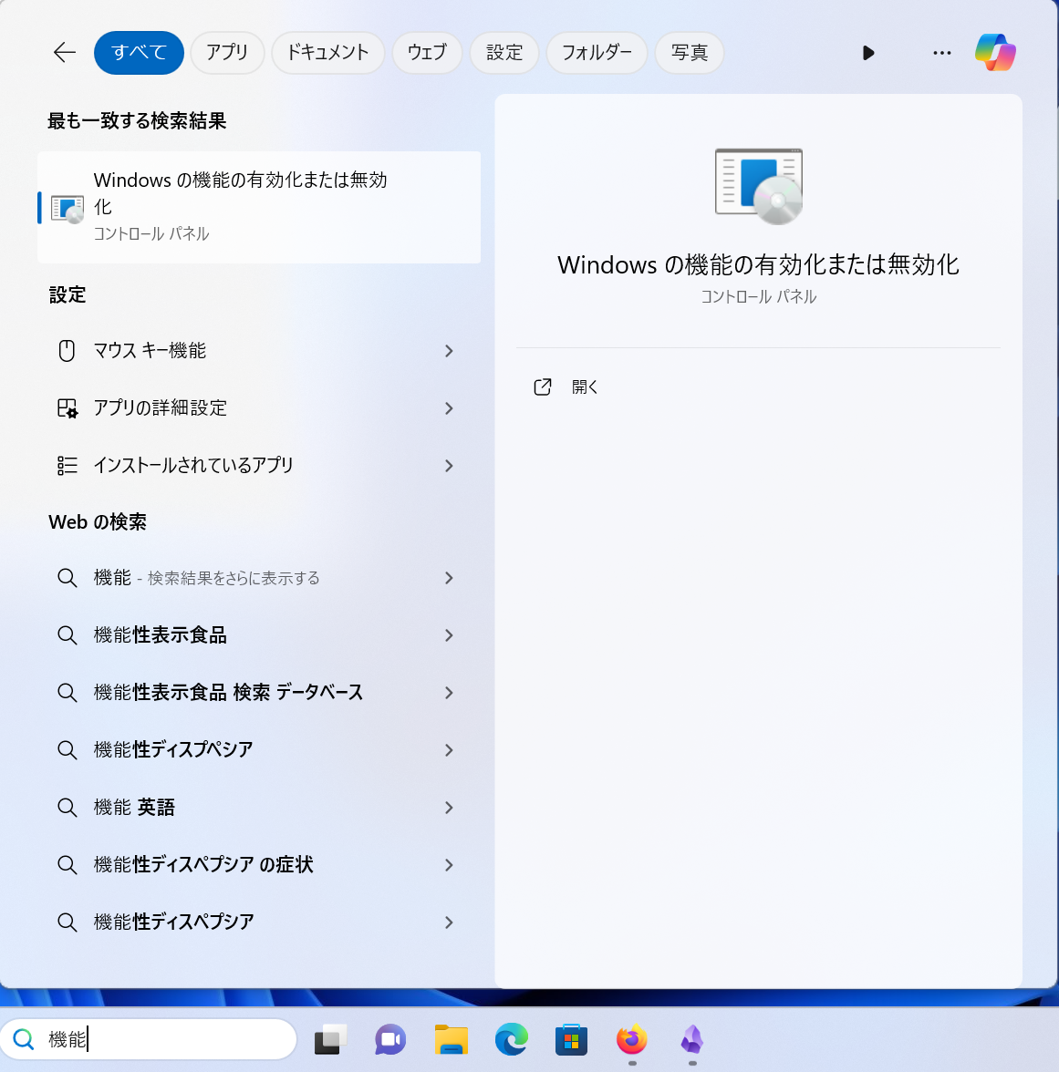The image size is (1059, 1072).
Task: Switch to the アプリ filter tab
Action: click(227, 53)
